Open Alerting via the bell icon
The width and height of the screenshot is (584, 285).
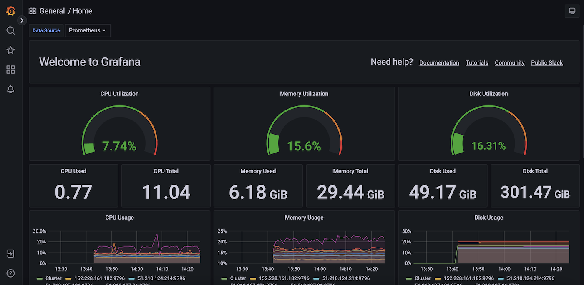10,89
